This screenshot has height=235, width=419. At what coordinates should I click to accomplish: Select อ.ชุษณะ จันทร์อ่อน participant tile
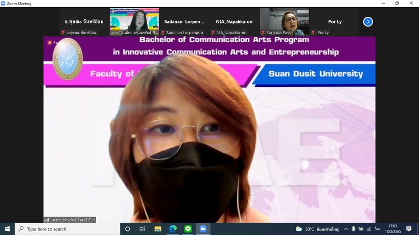84,21
